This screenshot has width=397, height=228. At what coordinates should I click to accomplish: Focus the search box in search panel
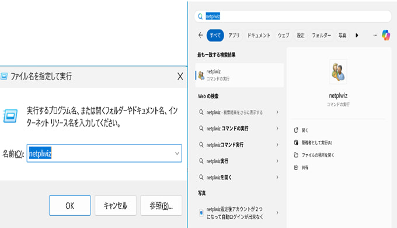click(293, 16)
